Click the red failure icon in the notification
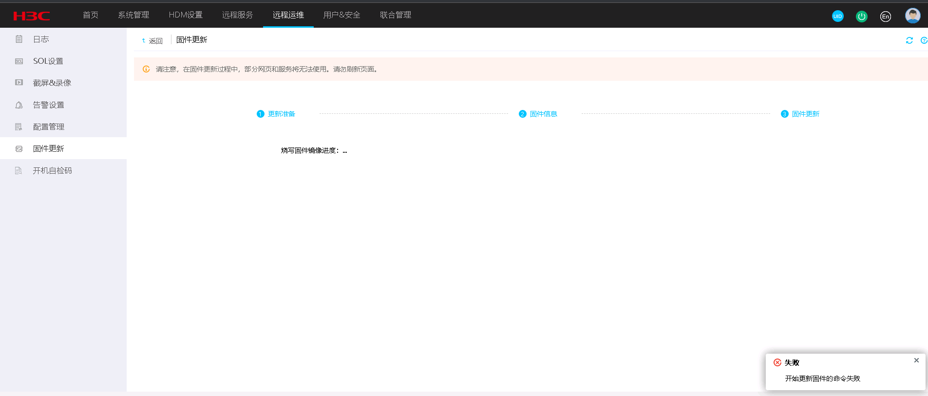This screenshot has height=396, width=928. click(x=777, y=362)
